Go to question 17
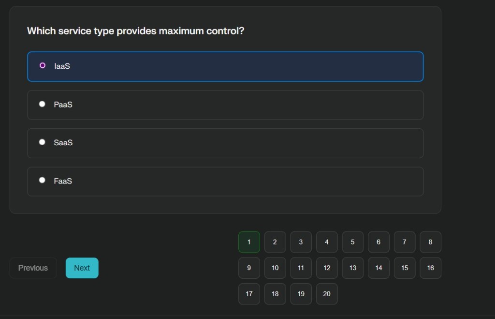This screenshot has width=495, height=319. click(x=249, y=294)
